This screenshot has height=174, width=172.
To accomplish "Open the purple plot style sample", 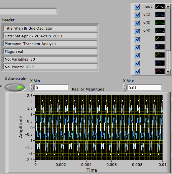I will (x=160, y=47).
